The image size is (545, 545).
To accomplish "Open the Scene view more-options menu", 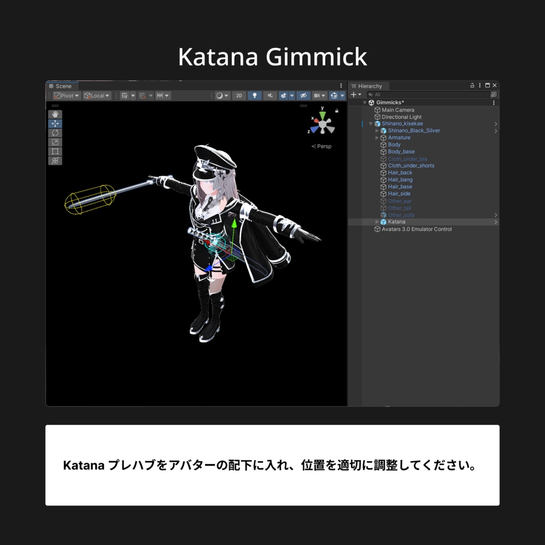I will point(341,86).
